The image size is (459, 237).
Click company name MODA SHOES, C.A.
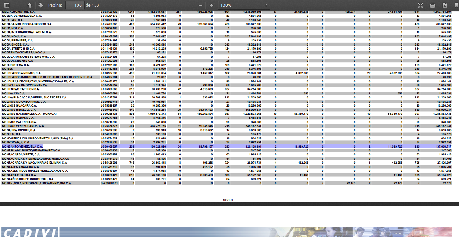[15, 45]
